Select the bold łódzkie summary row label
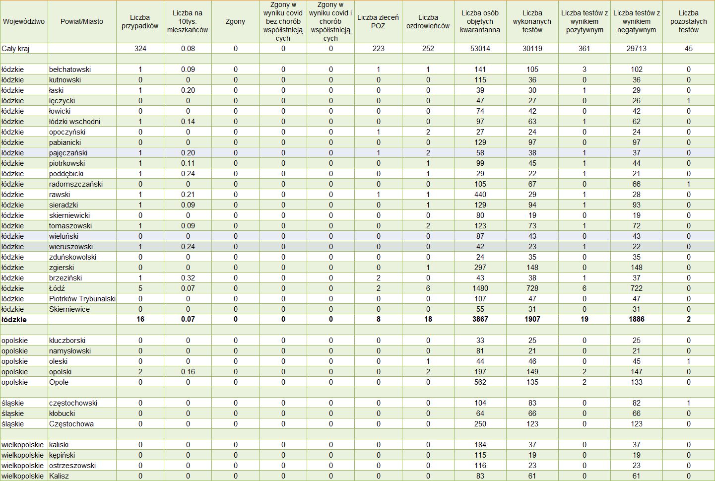Image resolution: width=715 pixels, height=481 pixels. coord(24,320)
